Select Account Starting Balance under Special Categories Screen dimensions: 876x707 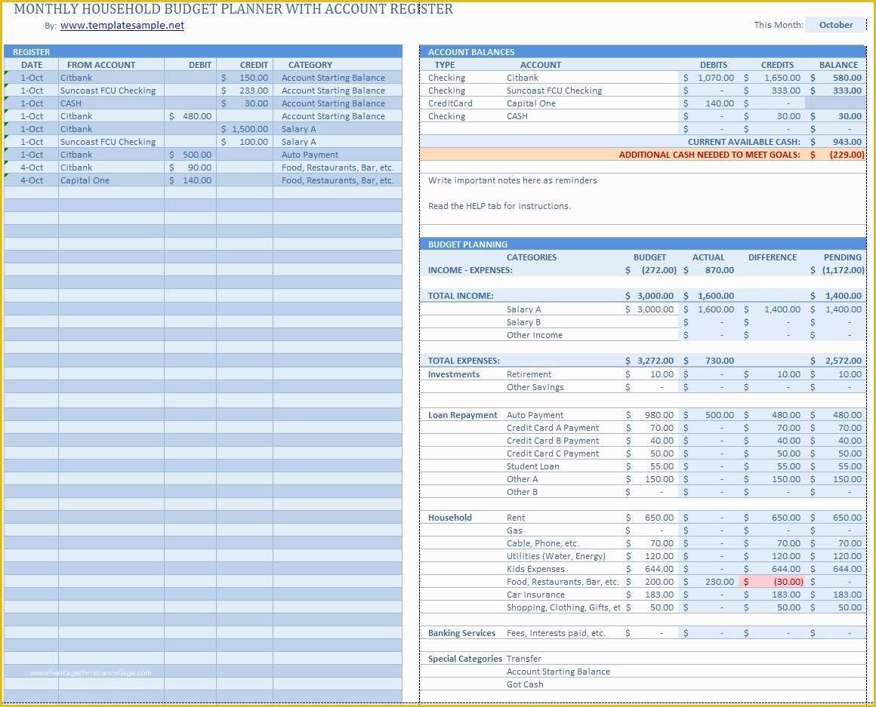click(558, 672)
